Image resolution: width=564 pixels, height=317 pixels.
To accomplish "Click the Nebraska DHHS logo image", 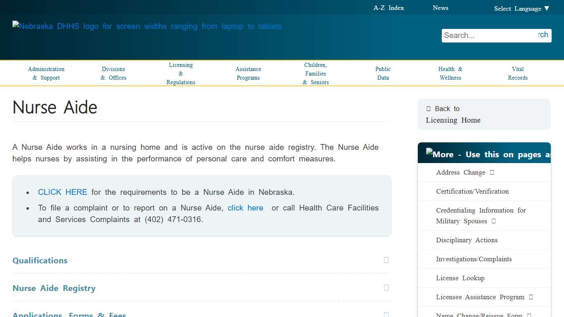I will click(147, 26).
